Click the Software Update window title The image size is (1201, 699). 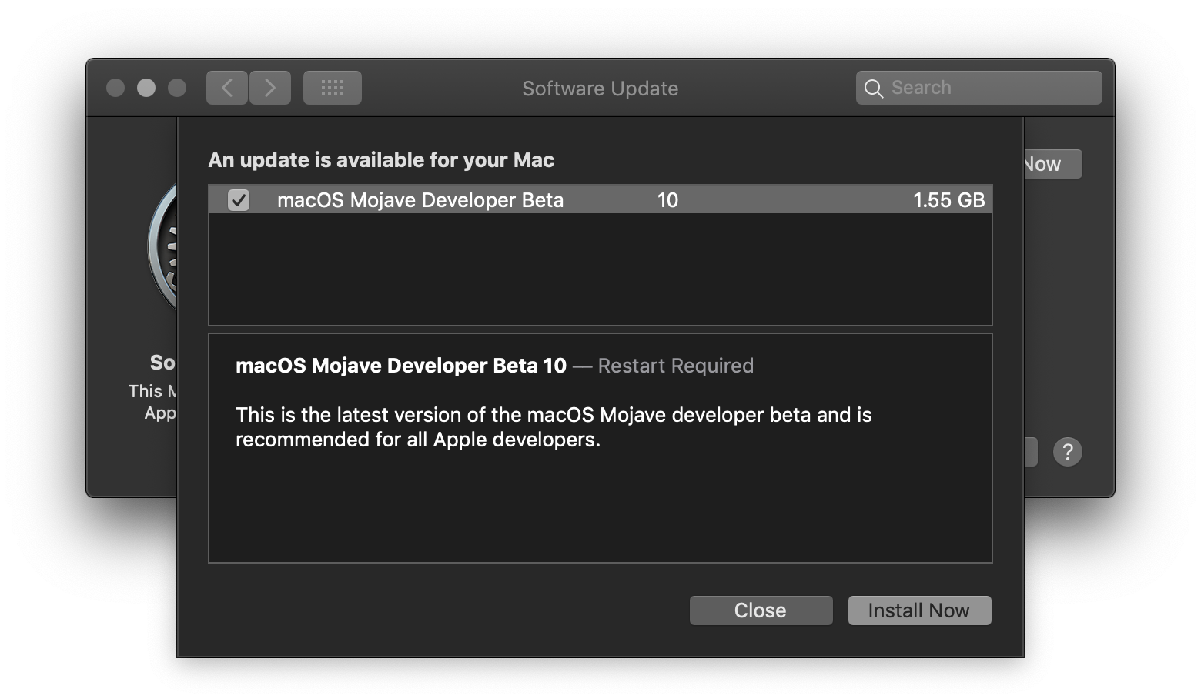tap(600, 89)
